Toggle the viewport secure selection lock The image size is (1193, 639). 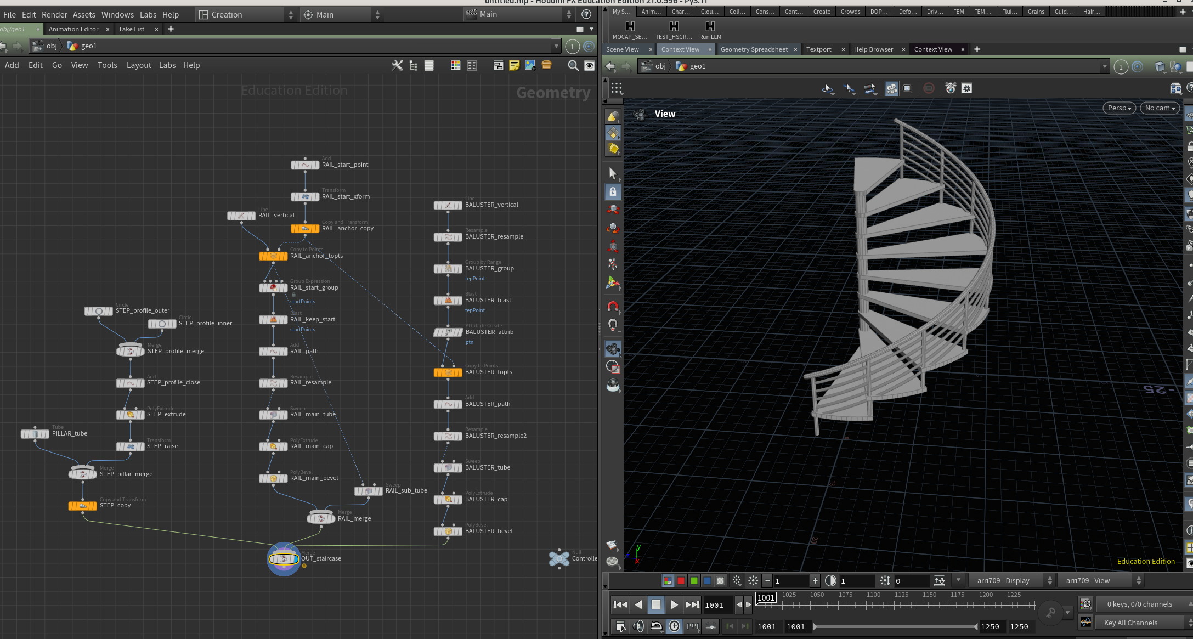(613, 192)
